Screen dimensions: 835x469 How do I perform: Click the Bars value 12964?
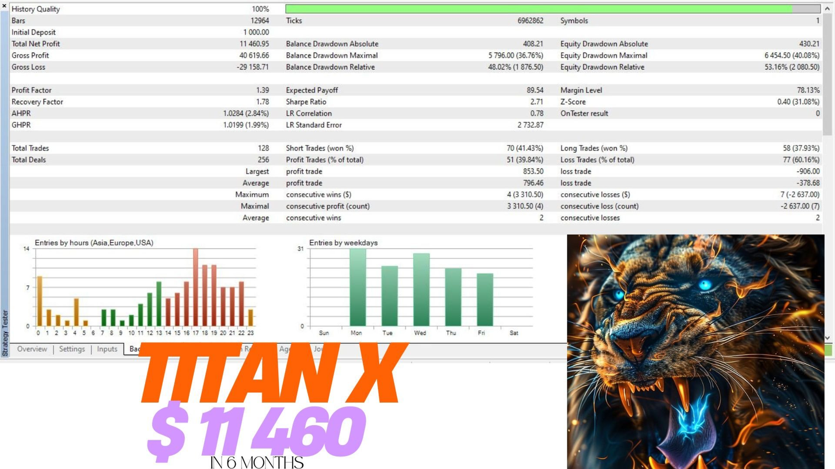(260, 20)
